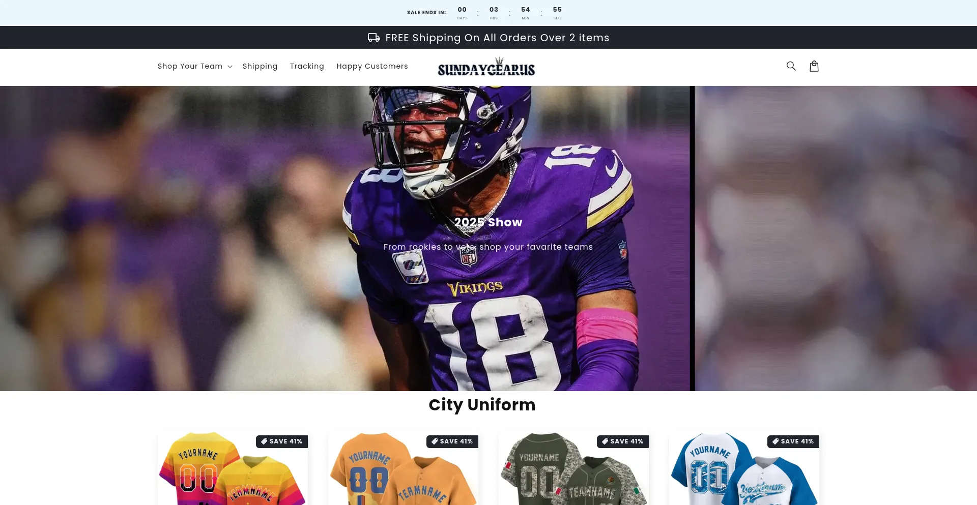The height and width of the screenshot is (505, 977).
Task: Click SAVE 41% badge on orange jersey
Action: (x=452, y=441)
